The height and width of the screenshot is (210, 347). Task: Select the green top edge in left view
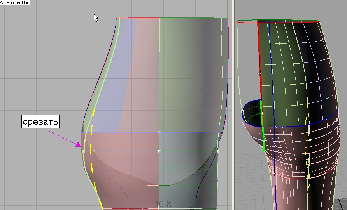pyautogui.click(x=194, y=18)
